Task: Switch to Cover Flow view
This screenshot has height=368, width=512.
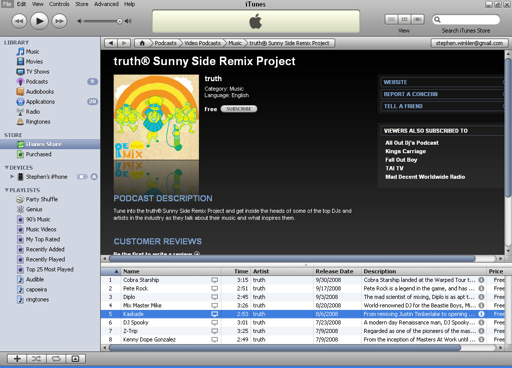Action: (x=417, y=19)
